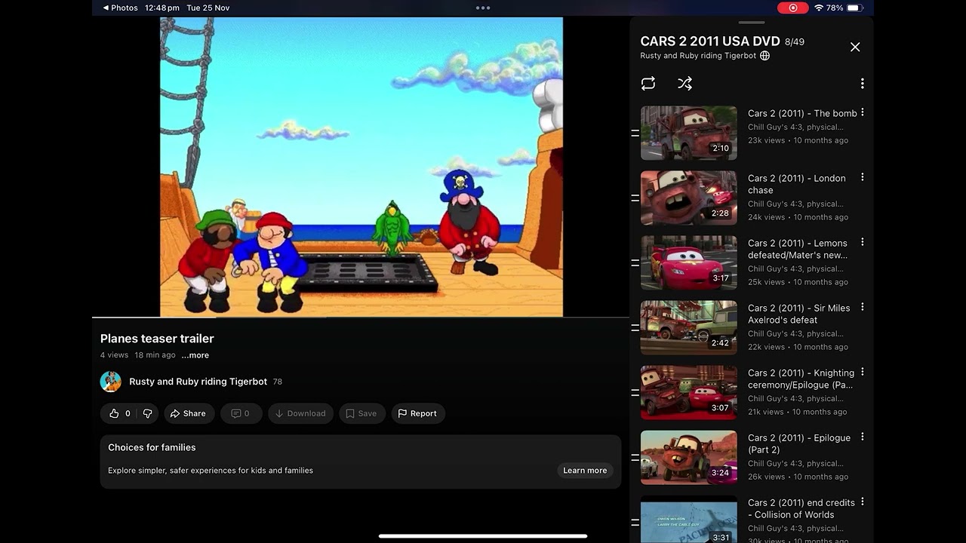
Task: Tap the public globe icon by playlist owner
Action: tap(764, 56)
